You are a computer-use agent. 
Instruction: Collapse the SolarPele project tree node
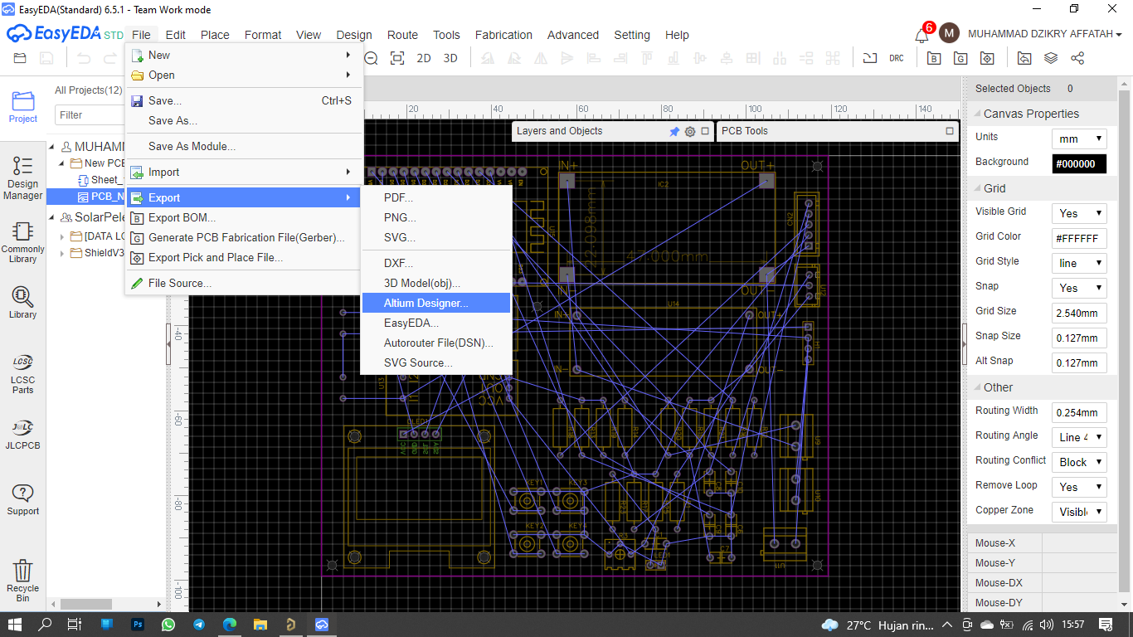53,217
